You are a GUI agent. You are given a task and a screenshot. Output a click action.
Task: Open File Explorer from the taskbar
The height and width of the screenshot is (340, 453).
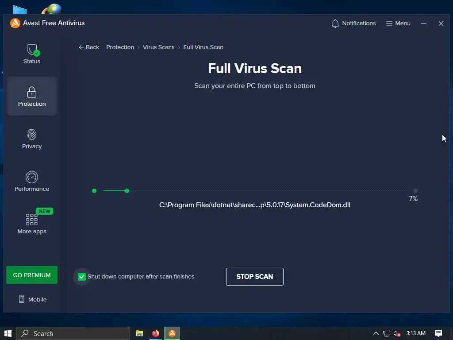coord(139,333)
